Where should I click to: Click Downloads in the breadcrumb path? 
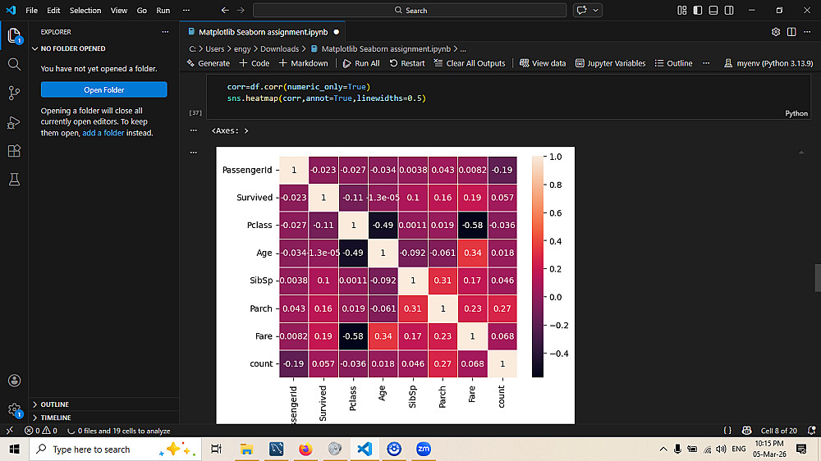[280, 48]
